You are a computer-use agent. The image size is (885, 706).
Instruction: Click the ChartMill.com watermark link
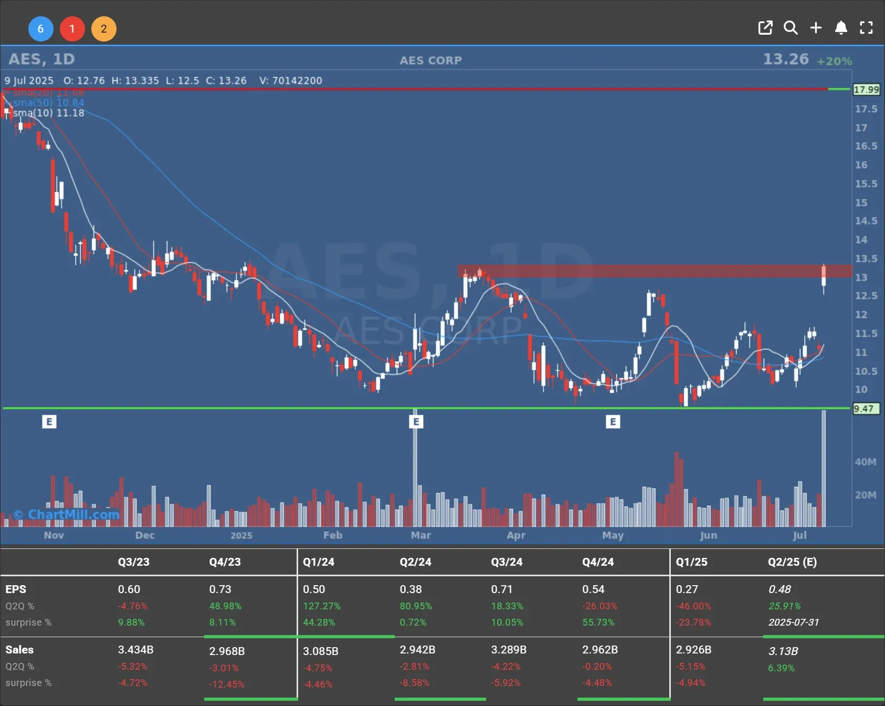(x=67, y=514)
